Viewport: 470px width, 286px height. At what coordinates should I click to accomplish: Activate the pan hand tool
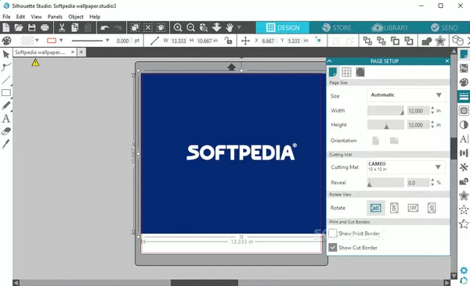[230, 28]
